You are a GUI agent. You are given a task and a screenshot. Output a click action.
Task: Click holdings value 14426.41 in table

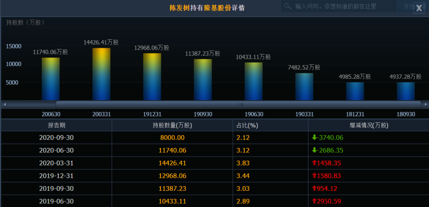(172, 163)
